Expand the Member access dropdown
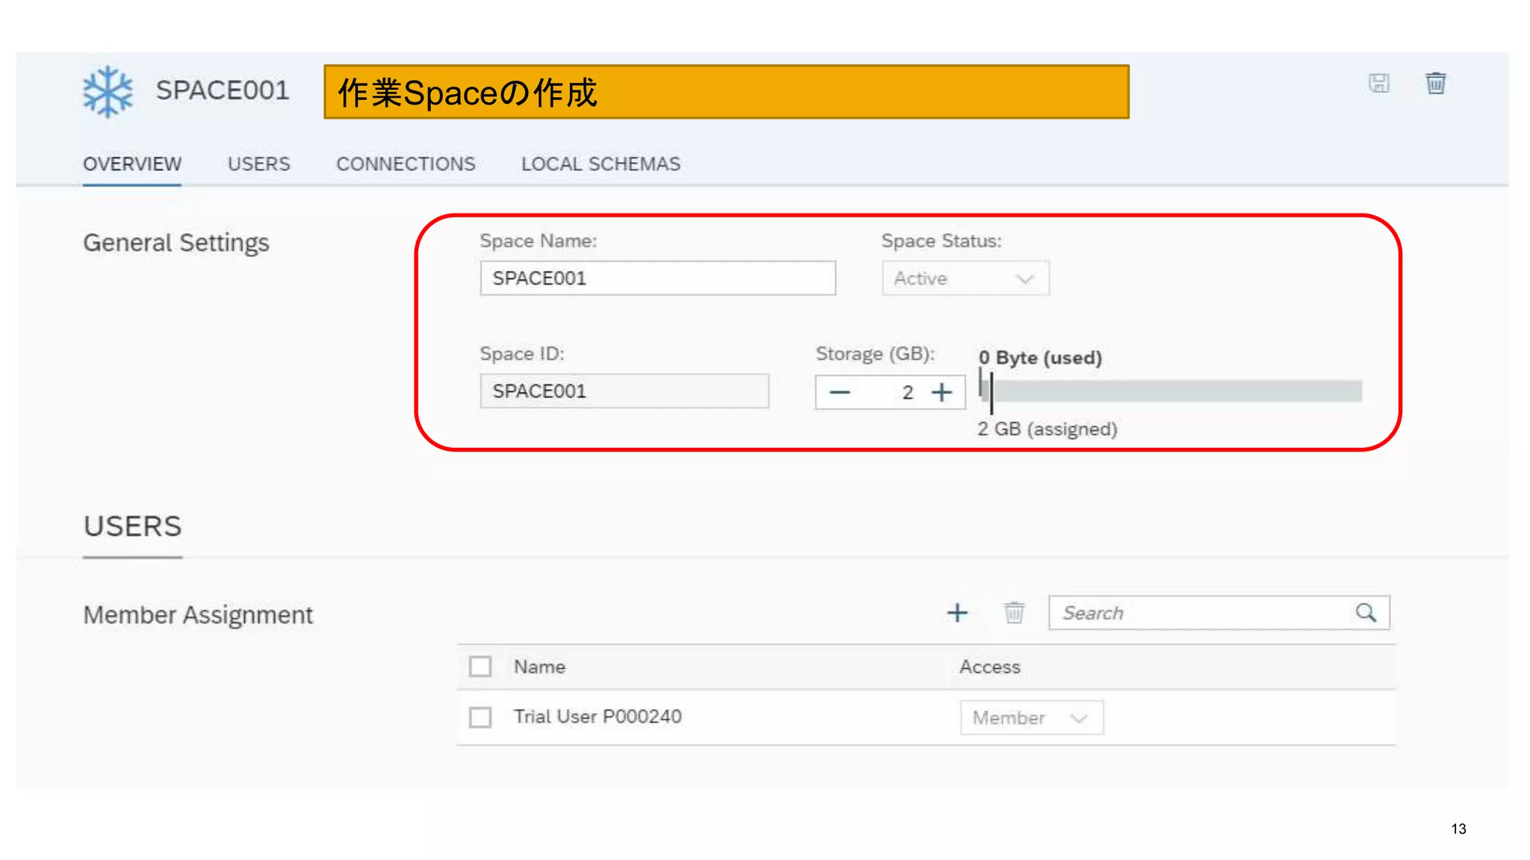 tap(1031, 718)
